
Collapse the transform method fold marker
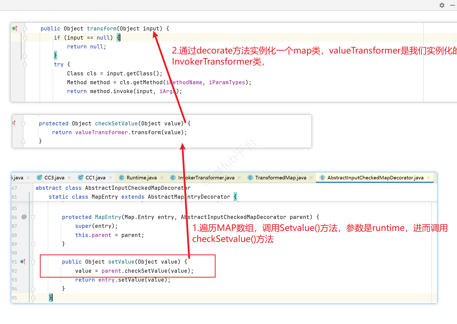[25, 29]
